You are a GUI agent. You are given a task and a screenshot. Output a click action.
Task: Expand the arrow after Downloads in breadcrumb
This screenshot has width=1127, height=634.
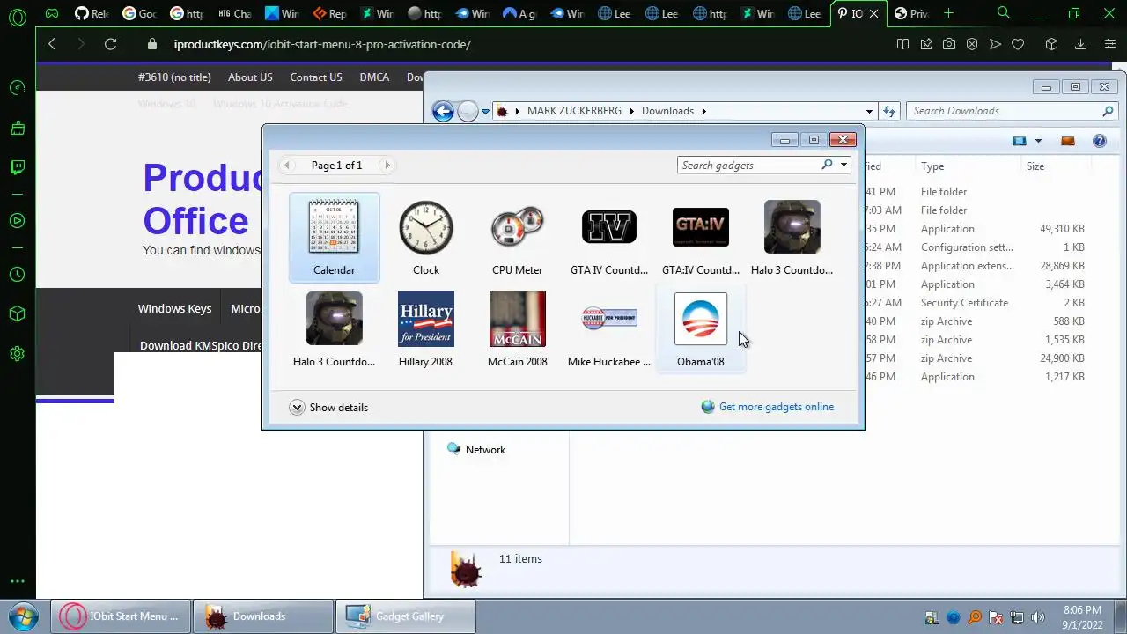click(703, 111)
